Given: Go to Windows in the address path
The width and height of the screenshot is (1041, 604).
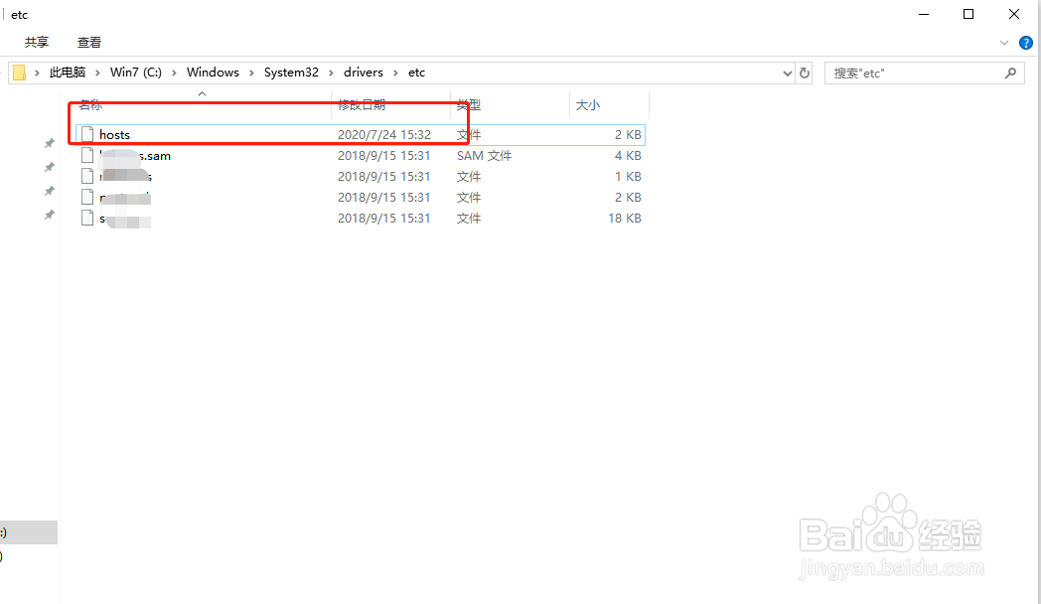Looking at the screenshot, I should point(213,73).
